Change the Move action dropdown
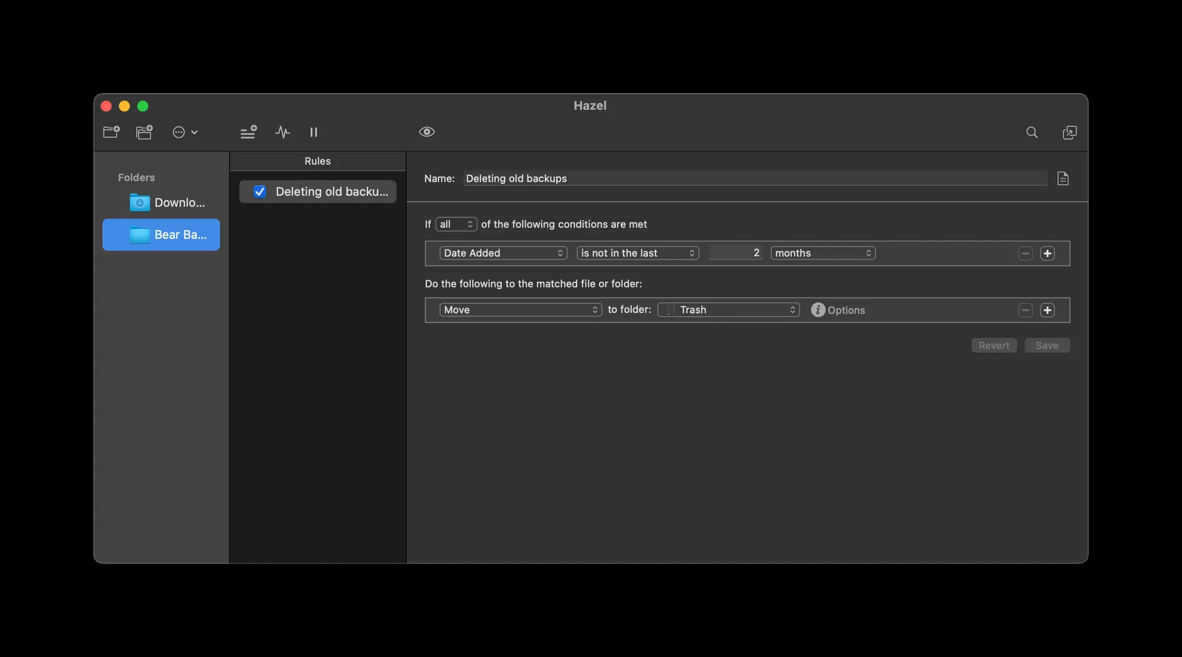 coord(520,309)
